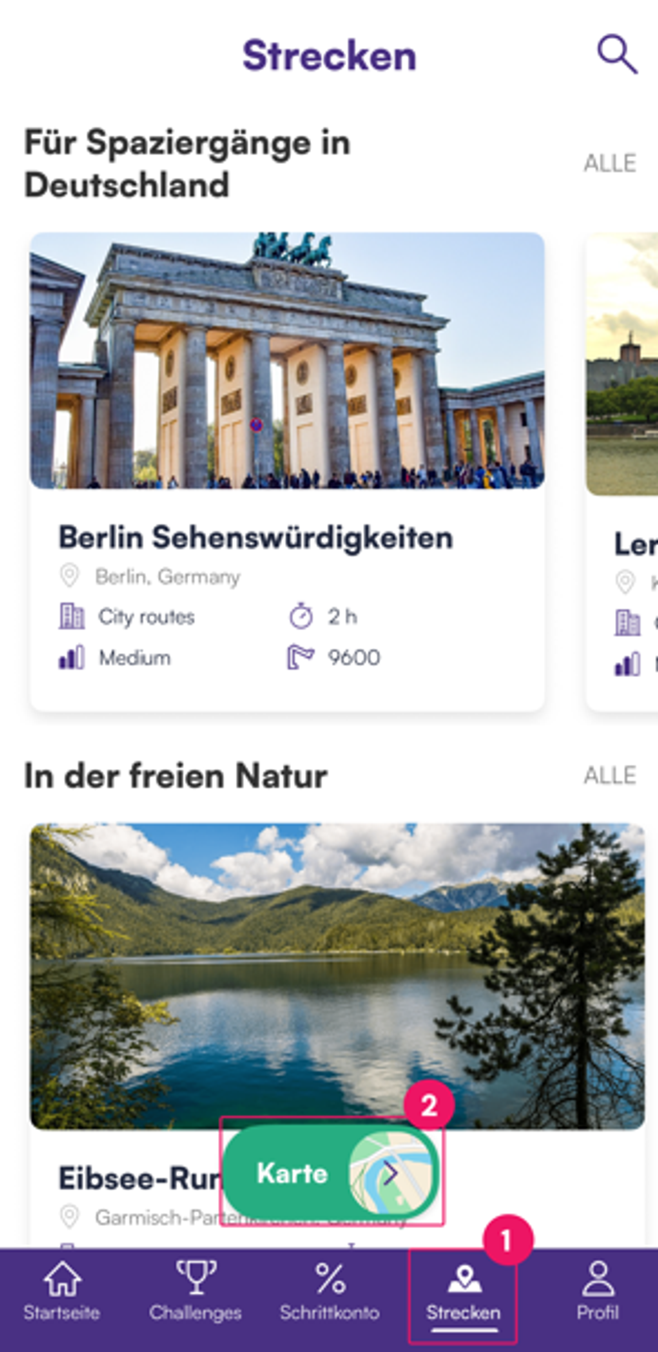Screen dimensions: 658x1352
Task: Click the City routes building icon
Action: [x=71, y=616]
